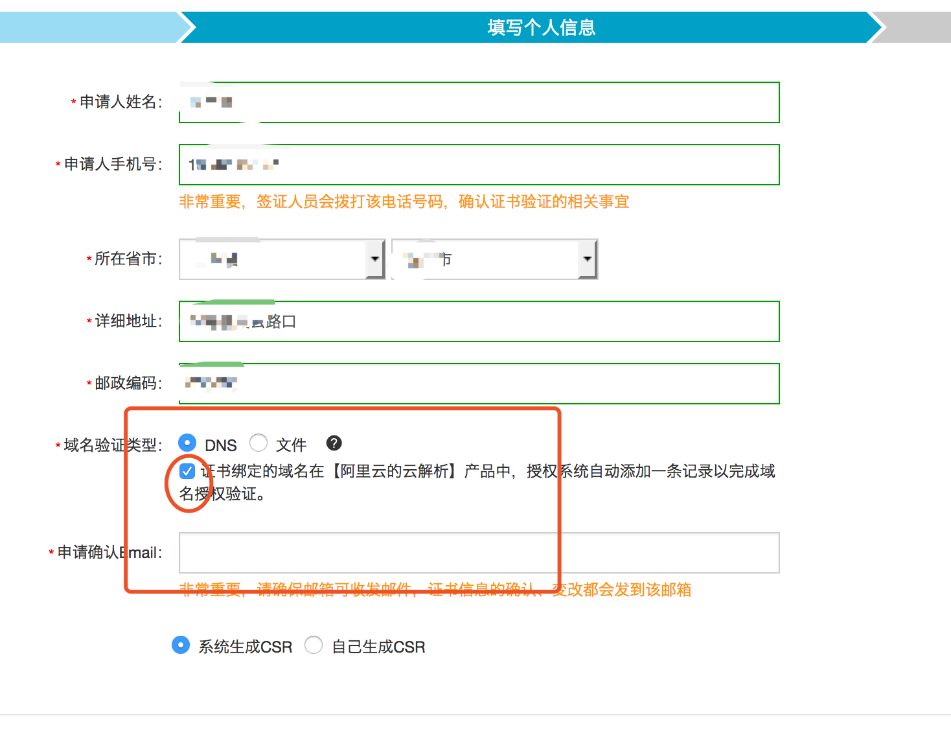Open the domain verification help question-mark icon

334,443
